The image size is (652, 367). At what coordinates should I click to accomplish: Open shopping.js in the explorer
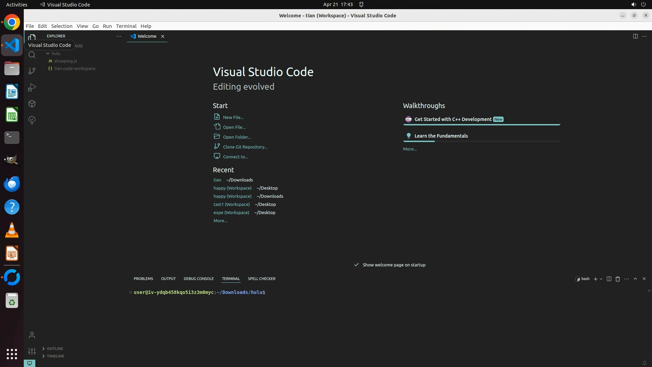[66, 61]
